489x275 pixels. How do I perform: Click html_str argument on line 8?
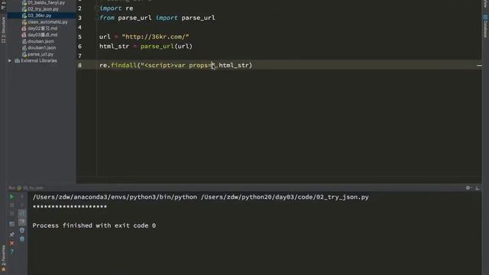[x=234, y=65]
